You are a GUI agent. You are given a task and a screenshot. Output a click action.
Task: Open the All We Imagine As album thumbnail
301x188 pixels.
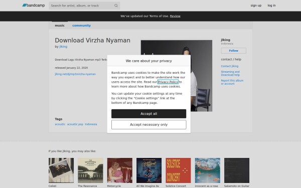149,170
